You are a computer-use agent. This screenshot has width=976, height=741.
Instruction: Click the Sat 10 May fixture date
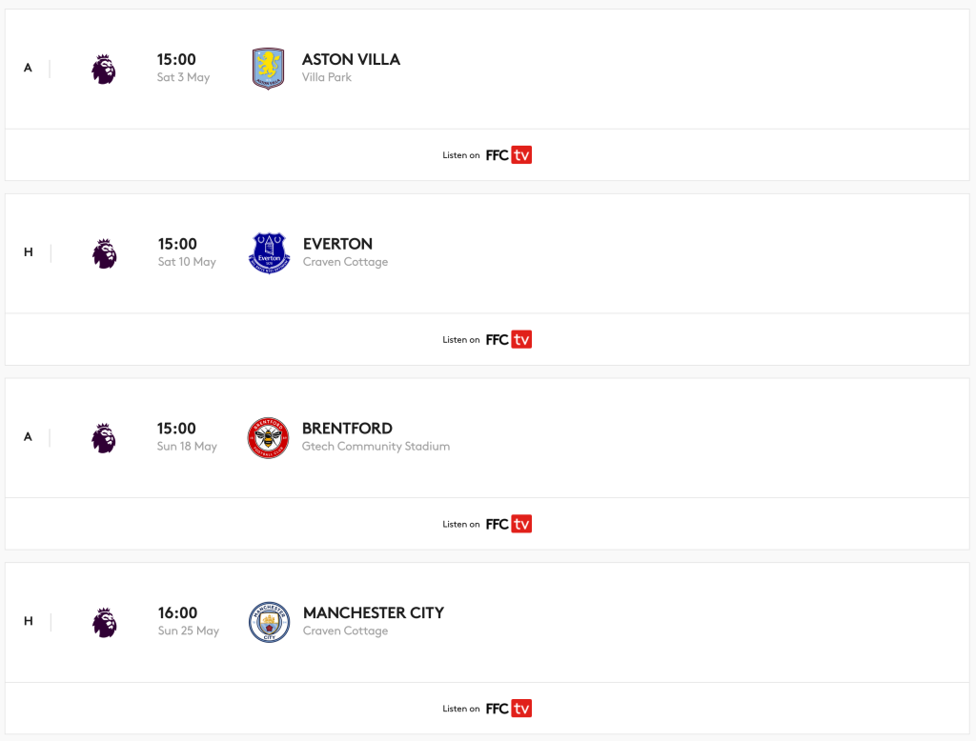(187, 262)
